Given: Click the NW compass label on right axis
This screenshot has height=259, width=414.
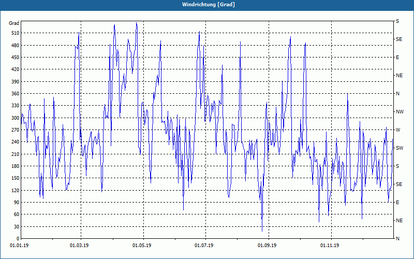Looking at the screenshot, I should tap(400, 112).
